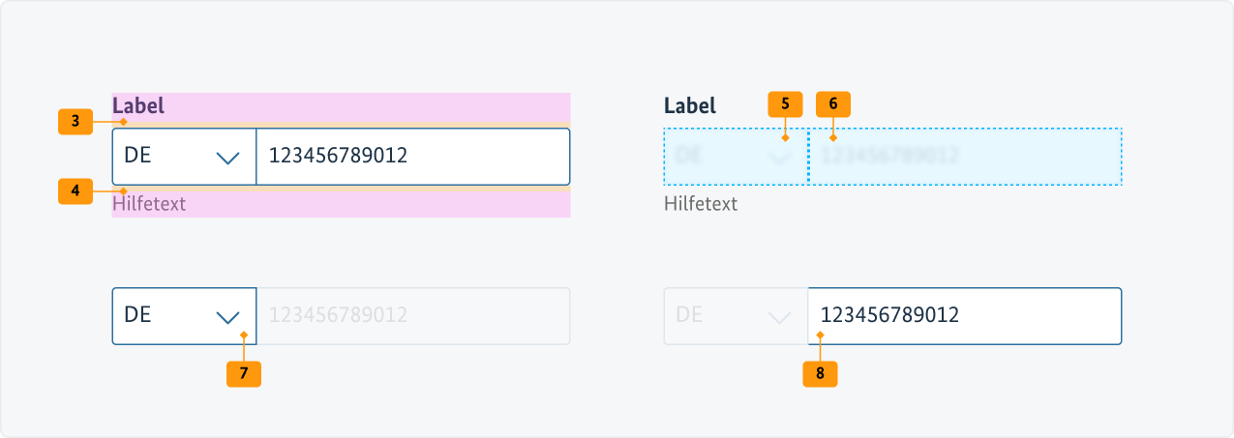The height and width of the screenshot is (438, 1234).
Task: Click the orange annotation badge numbered 3
Action: click(x=75, y=122)
